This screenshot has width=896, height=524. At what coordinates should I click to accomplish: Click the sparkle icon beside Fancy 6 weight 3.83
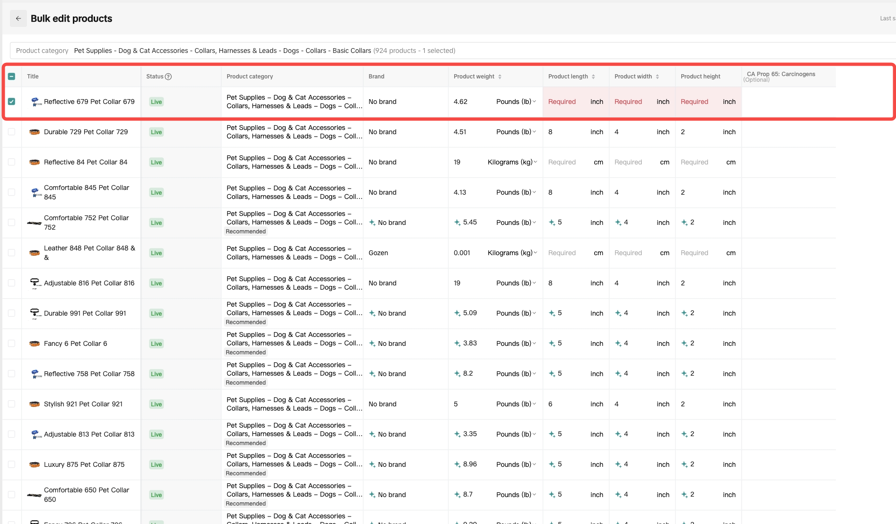(x=457, y=344)
